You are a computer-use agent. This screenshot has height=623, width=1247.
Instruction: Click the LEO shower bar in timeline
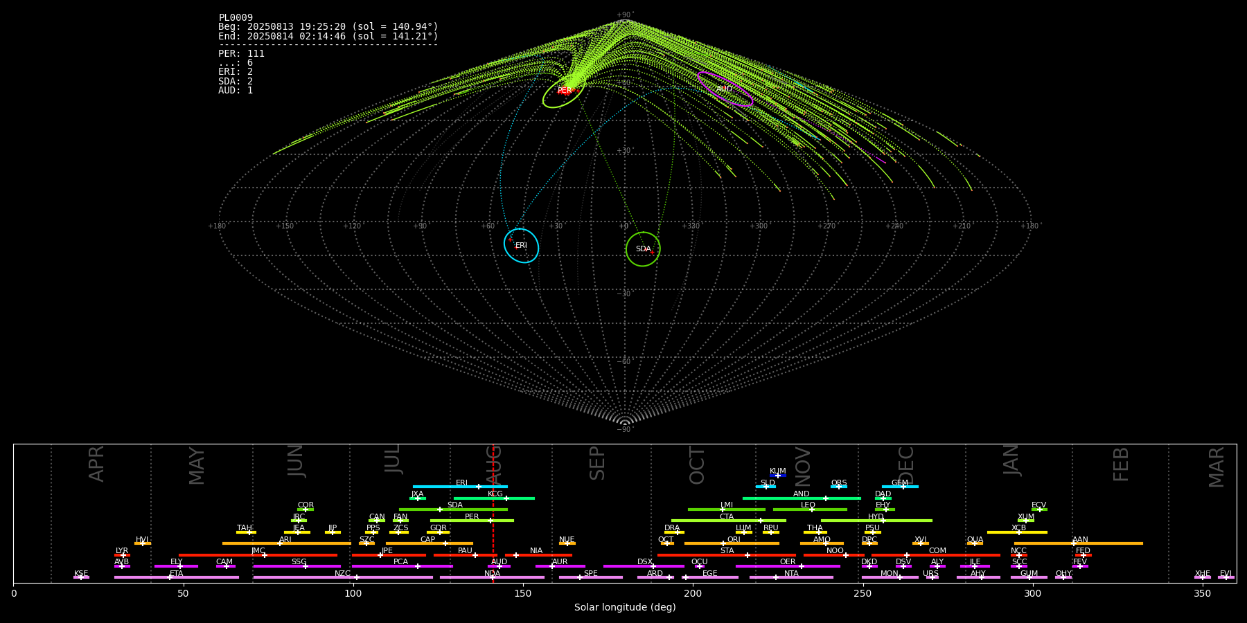click(x=810, y=509)
